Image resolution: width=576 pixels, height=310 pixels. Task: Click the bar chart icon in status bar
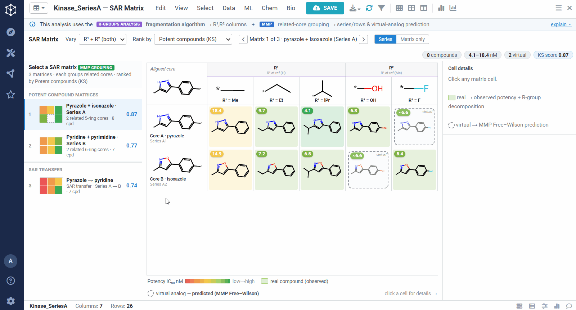(x=557, y=306)
